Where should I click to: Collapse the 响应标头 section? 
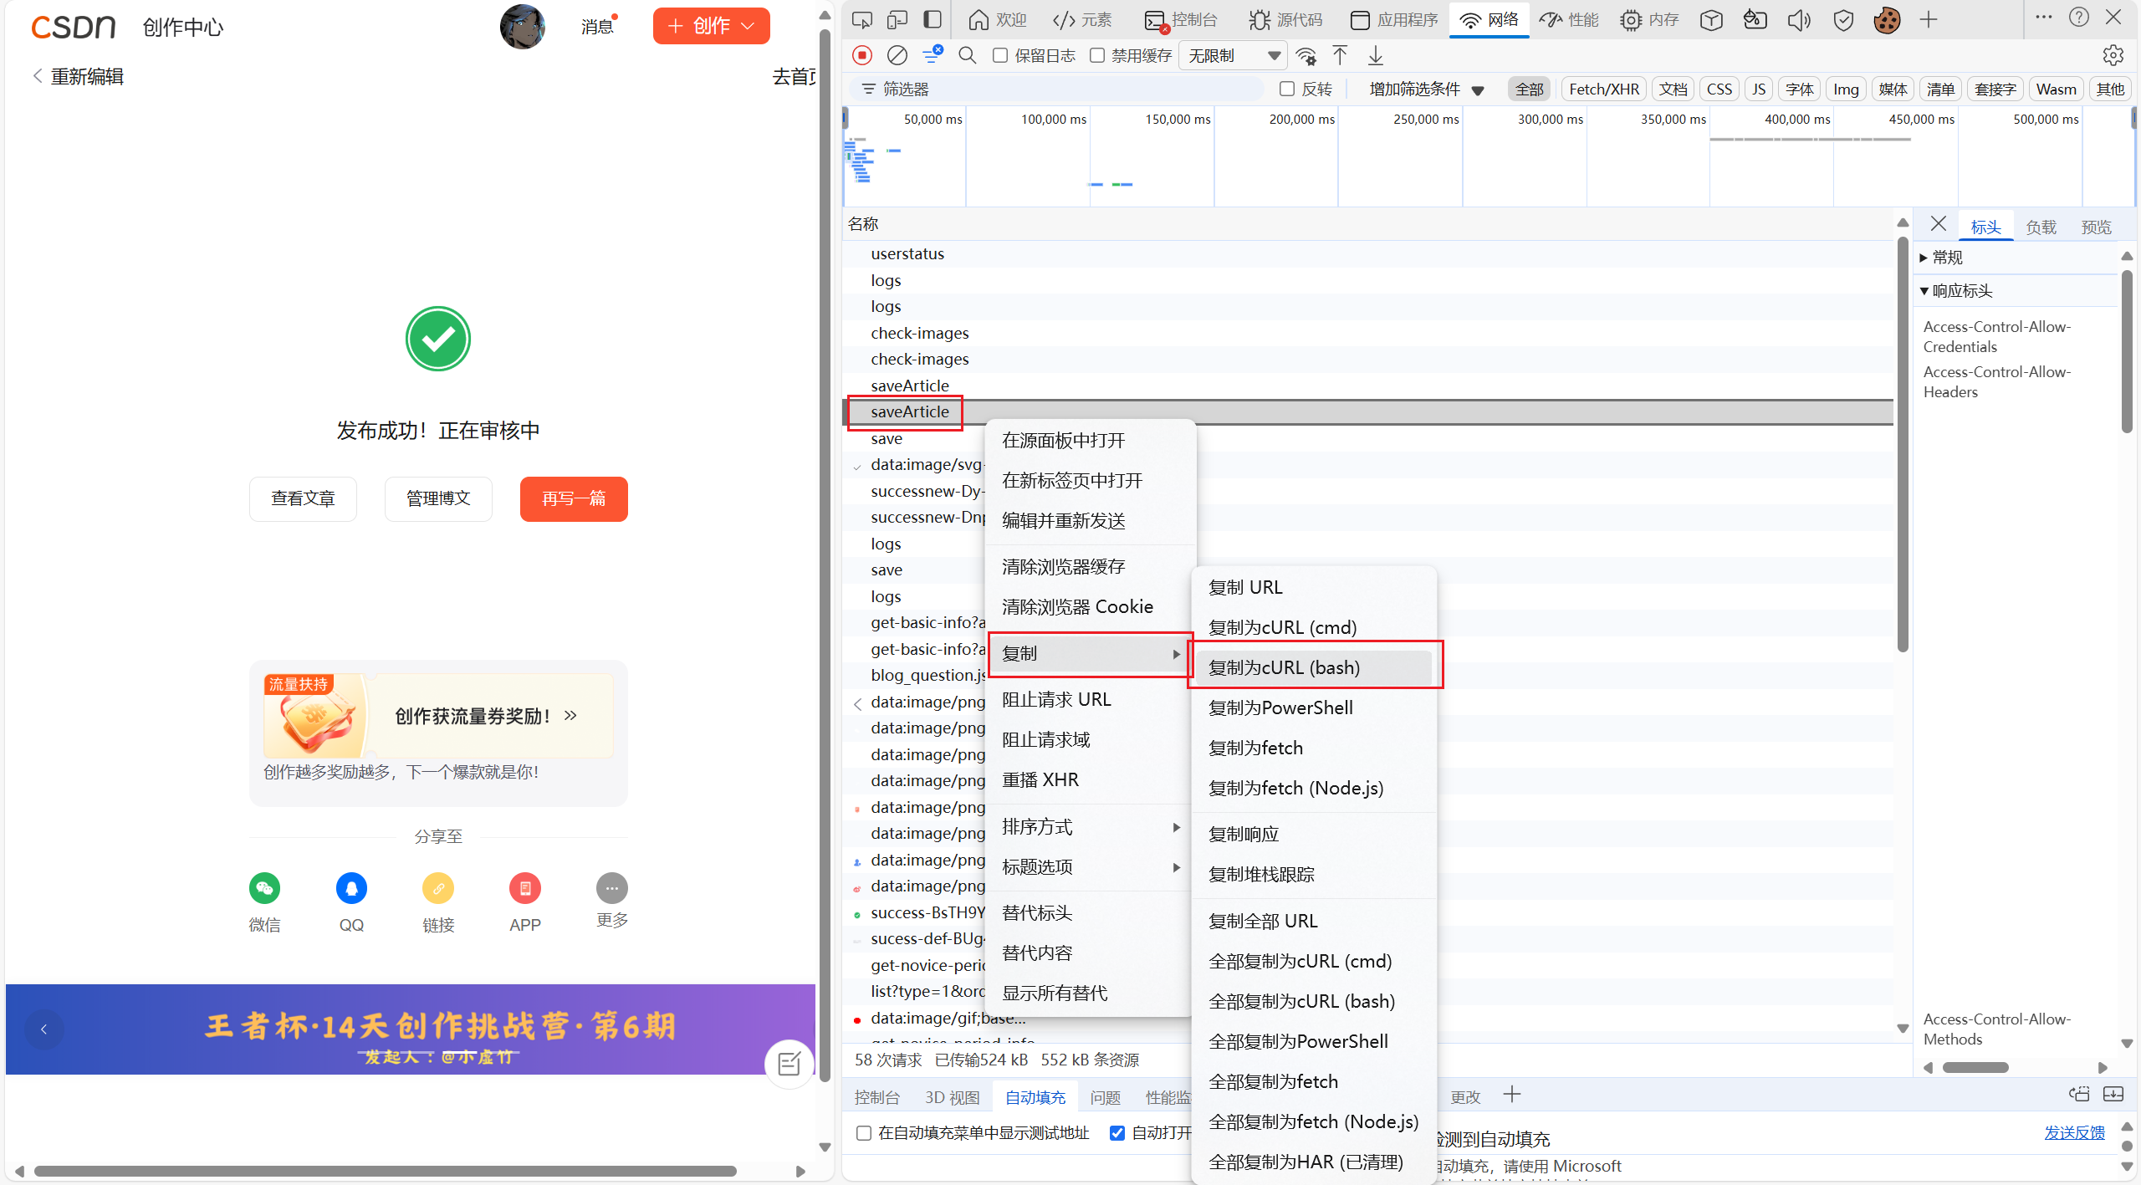coord(1925,290)
